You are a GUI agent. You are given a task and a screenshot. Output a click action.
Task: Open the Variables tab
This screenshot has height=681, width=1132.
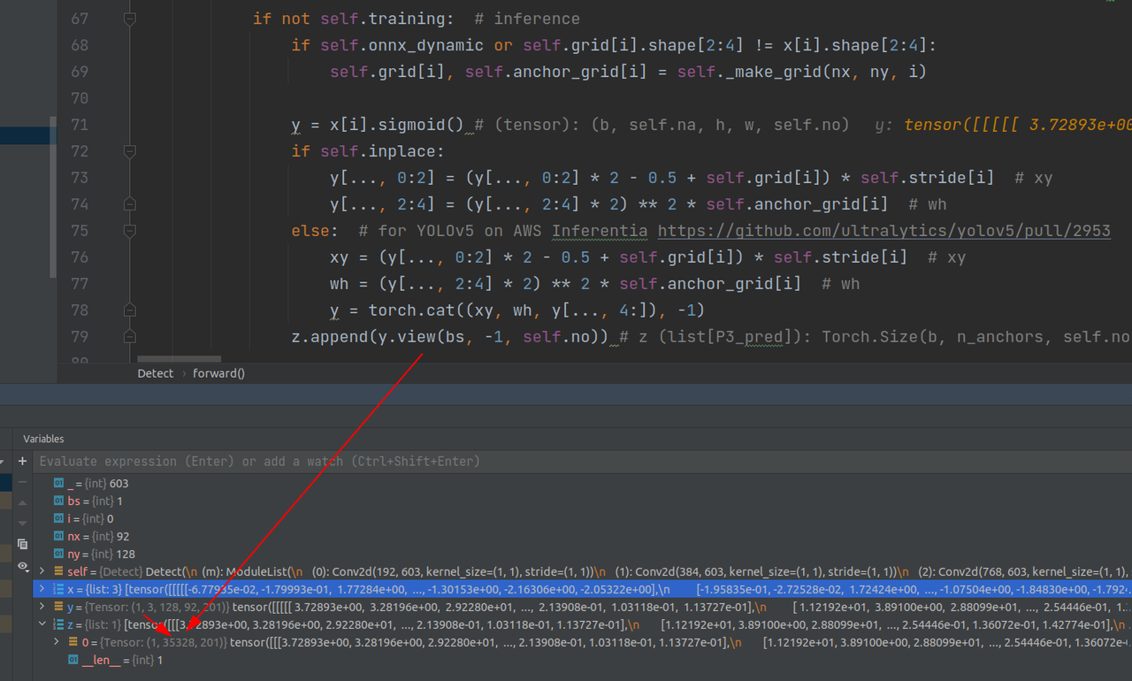43,439
